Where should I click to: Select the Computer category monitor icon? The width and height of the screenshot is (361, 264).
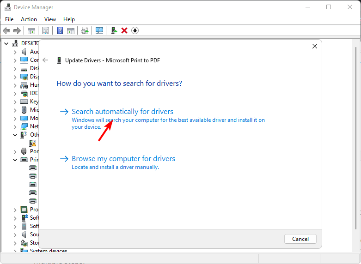(x=24, y=60)
